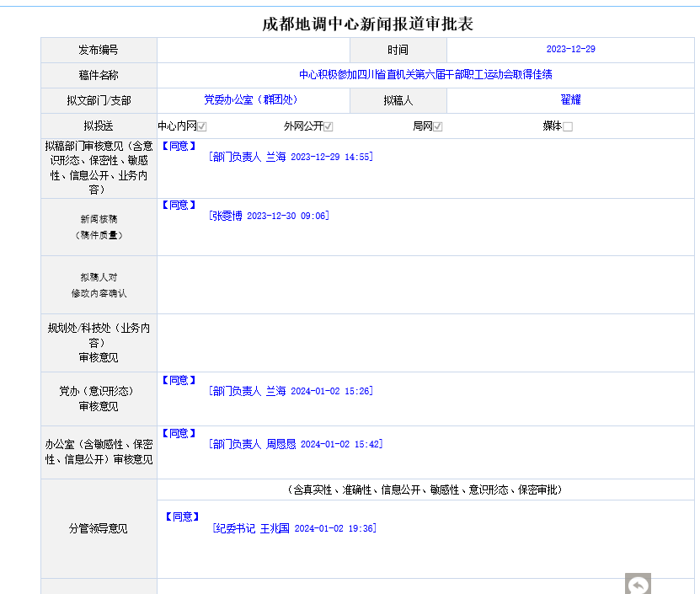Click the empty 发布编号 field
Viewport: 700px width, 594px height.
tap(253, 50)
